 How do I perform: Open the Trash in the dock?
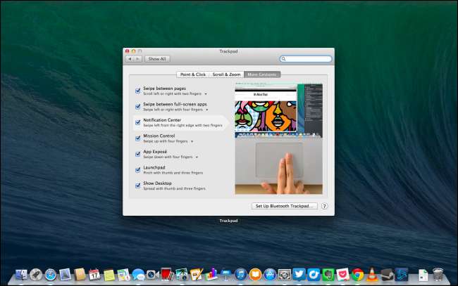(438, 275)
